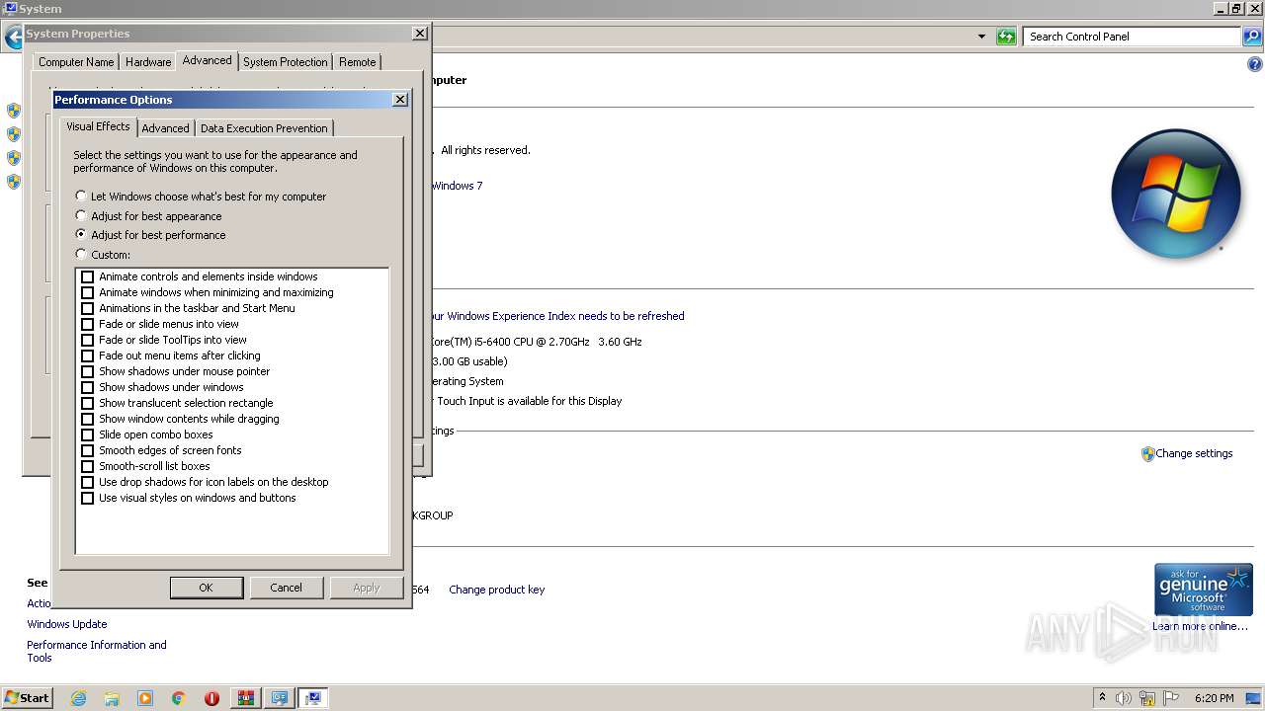Image resolution: width=1265 pixels, height=711 pixels.
Task: Open the System Protection tab
Action: (285, 62)
